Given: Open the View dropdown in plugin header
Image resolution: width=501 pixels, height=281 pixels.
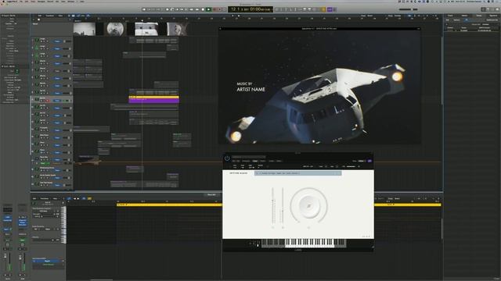Looking at the screenshot, I should point(362,162).
